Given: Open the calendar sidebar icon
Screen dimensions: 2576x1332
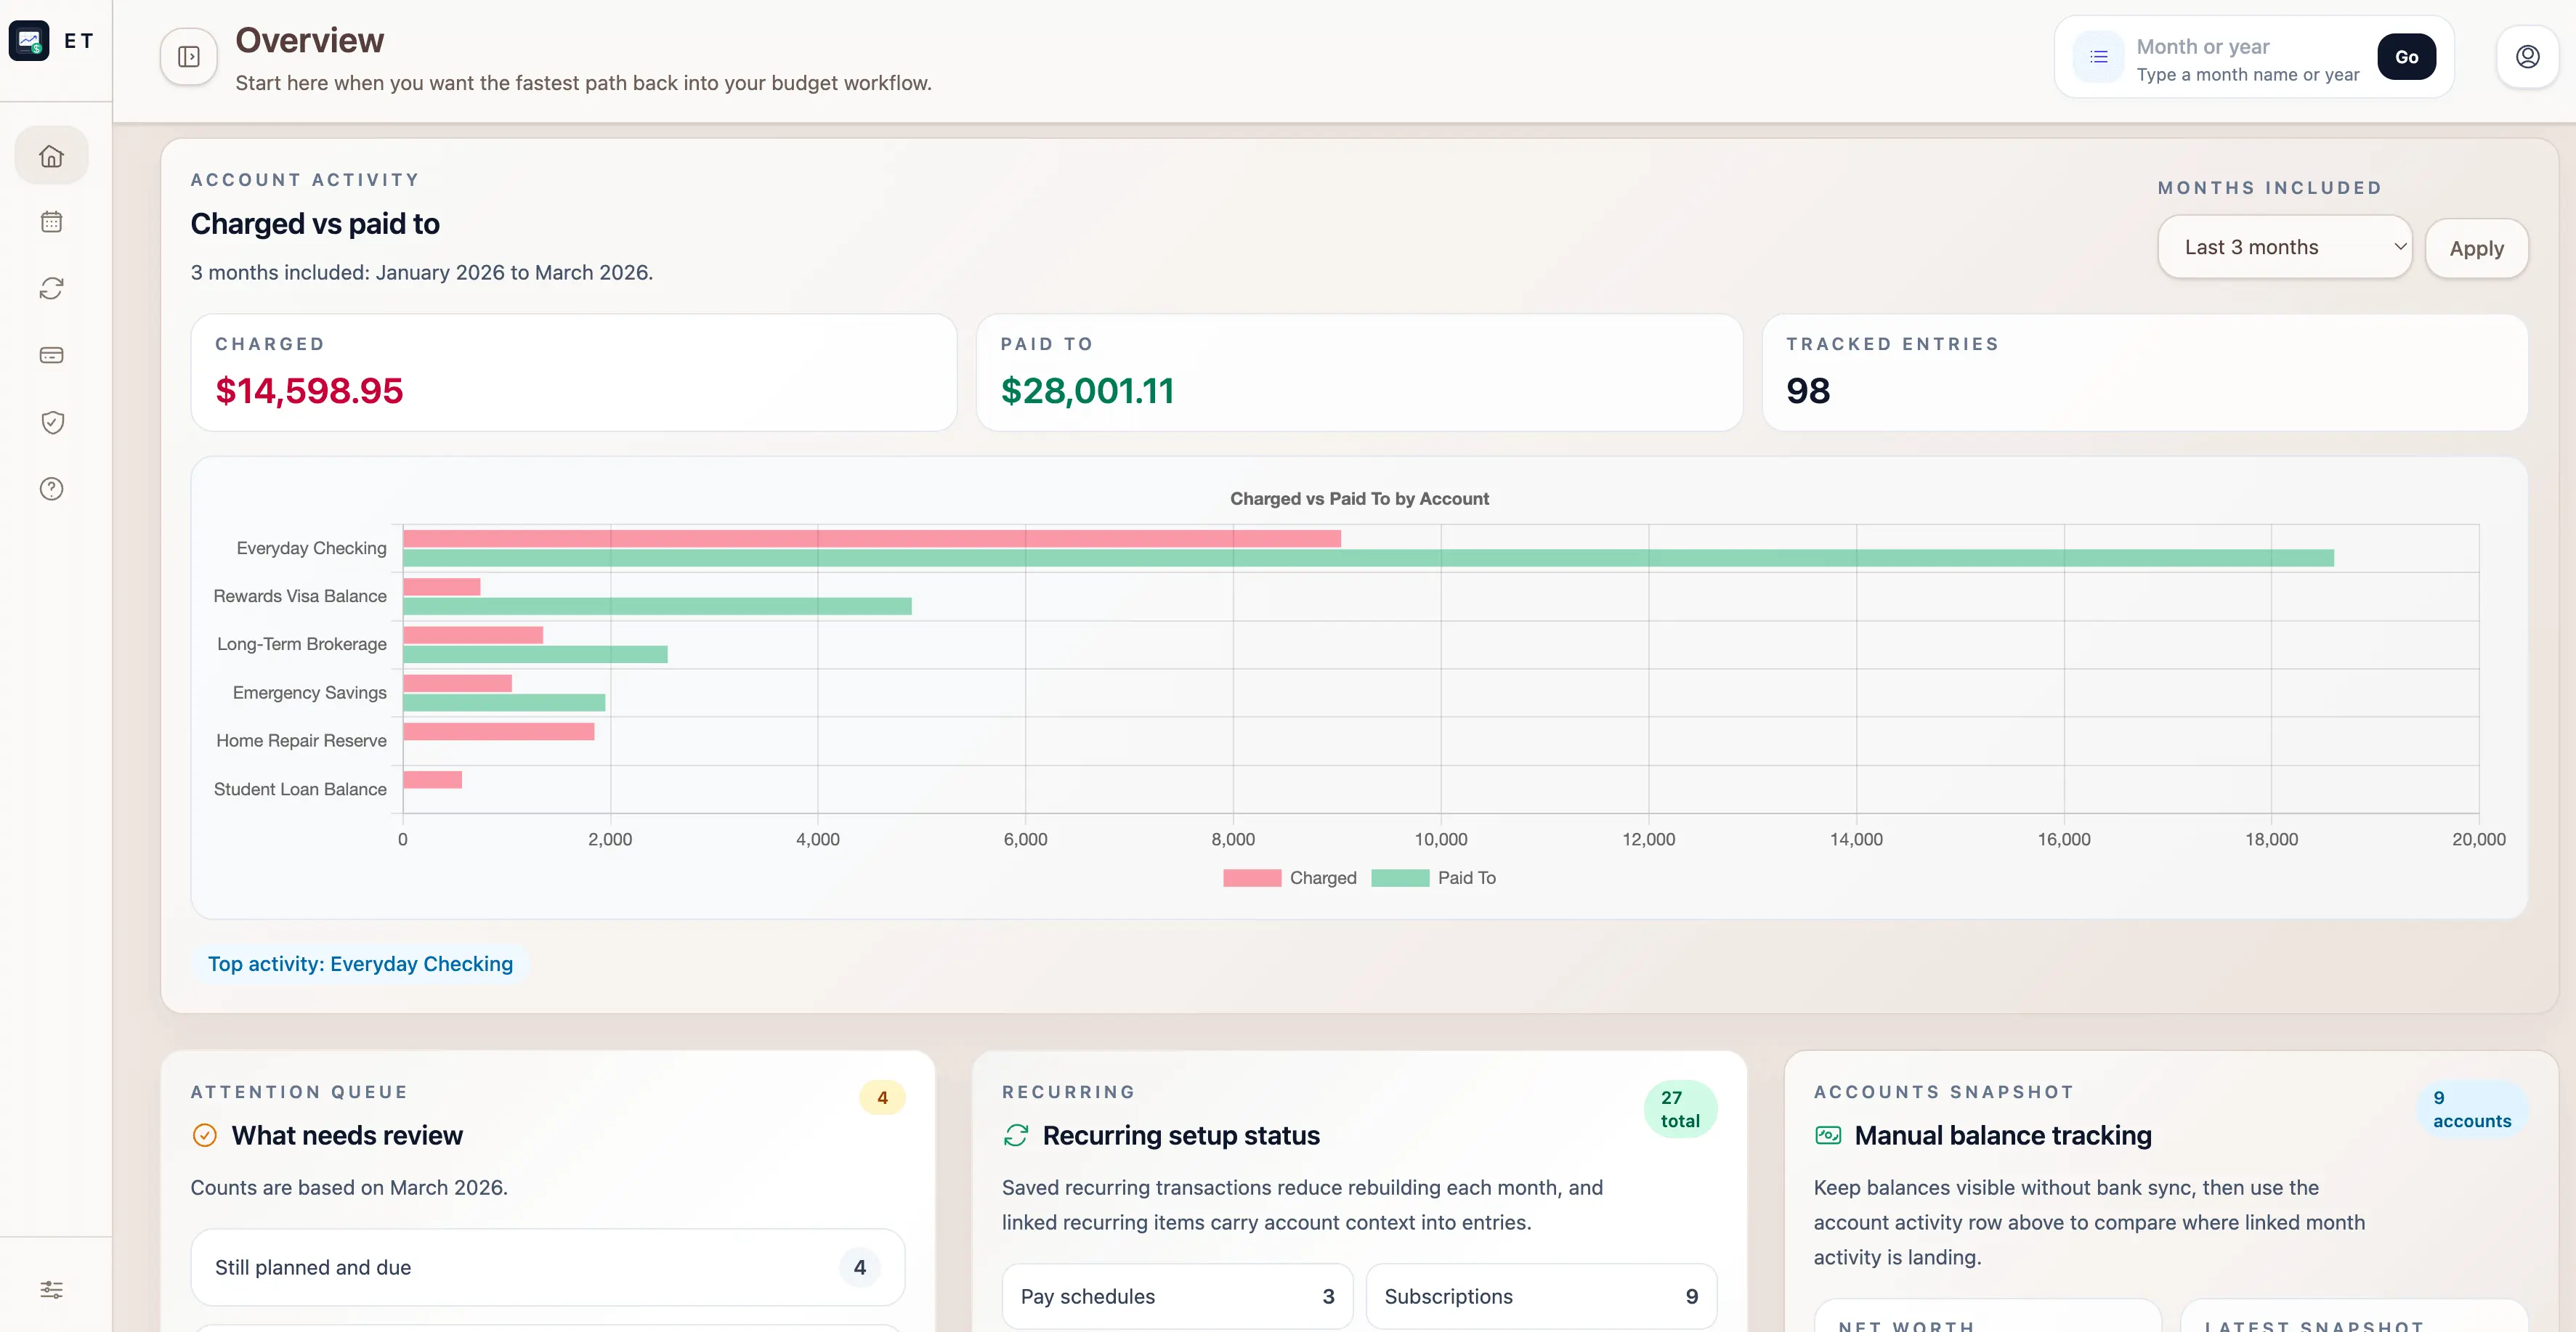Looking at the screenshot, I should 51,222.
